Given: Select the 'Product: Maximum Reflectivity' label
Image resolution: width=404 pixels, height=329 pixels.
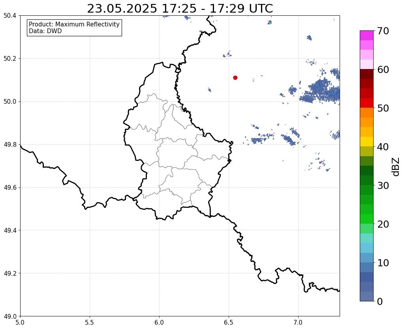Looking at the screenshot, I should coord(74,24).
